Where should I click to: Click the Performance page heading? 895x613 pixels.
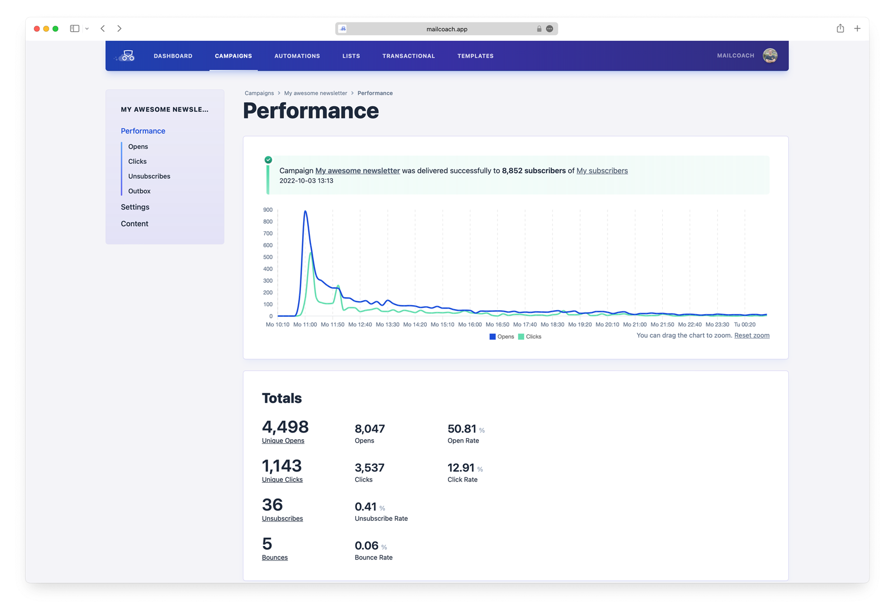click(x=311, y=111)
